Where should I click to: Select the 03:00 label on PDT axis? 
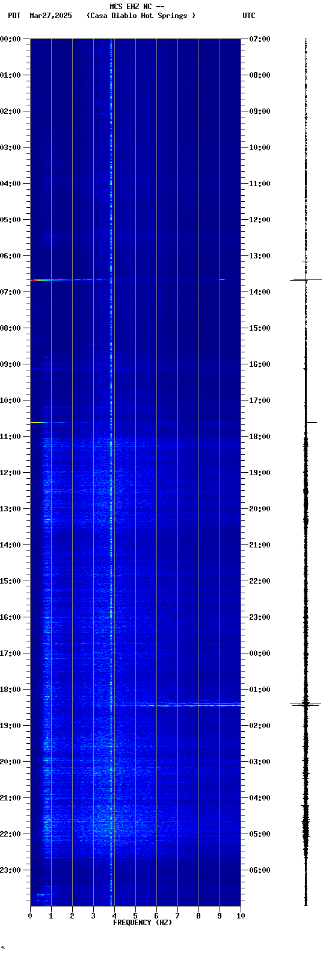click(11, 148)
